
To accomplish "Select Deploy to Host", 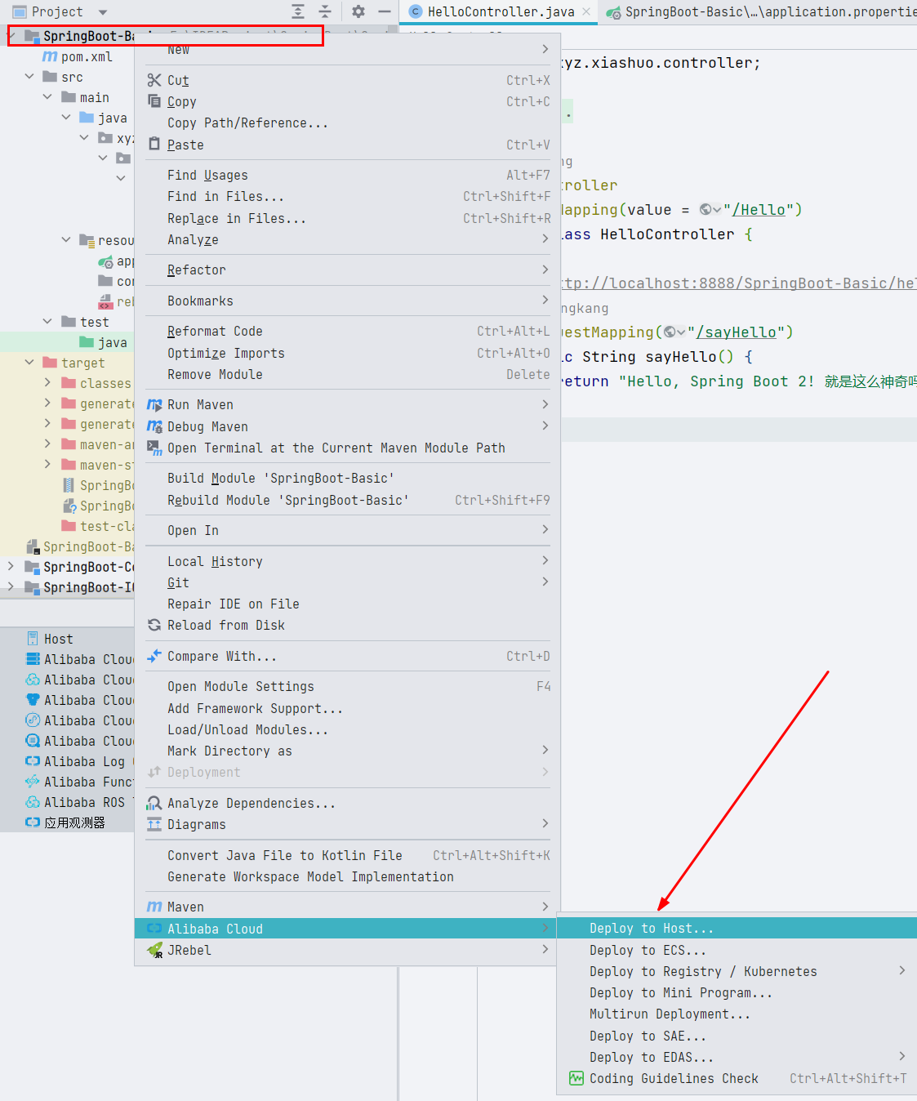I will 737,928.
